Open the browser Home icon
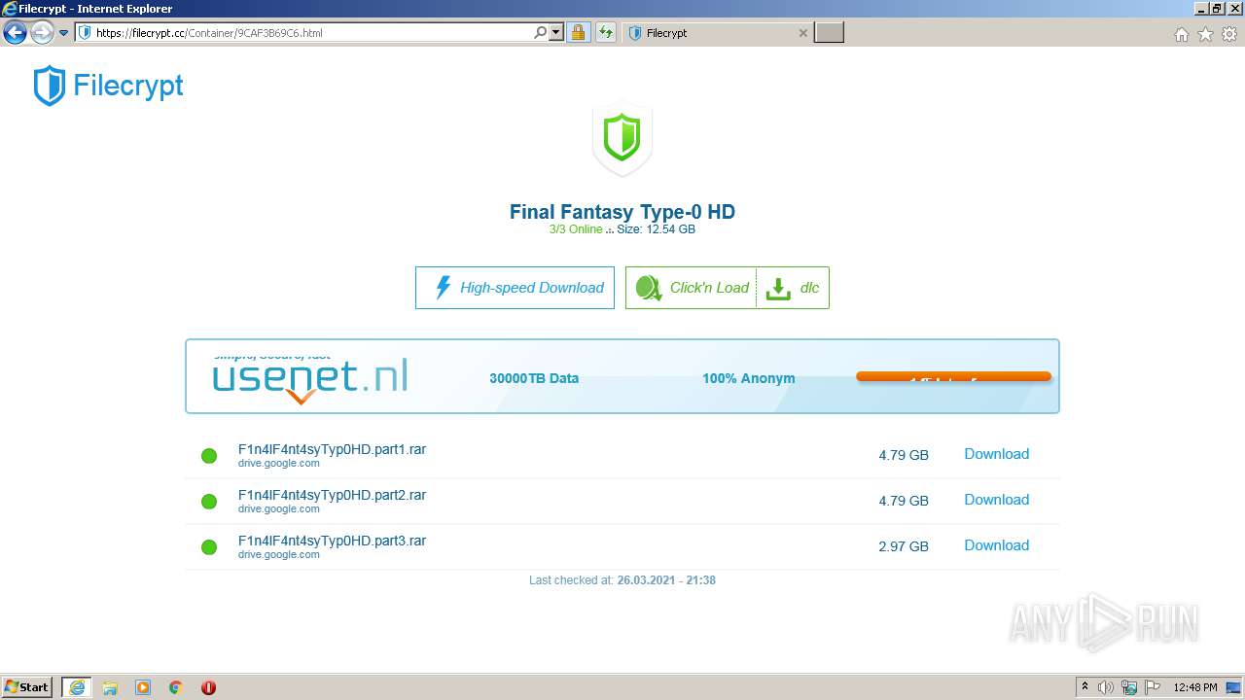The width and height of the screenshot is (1245, 700). coord(1182,34)
